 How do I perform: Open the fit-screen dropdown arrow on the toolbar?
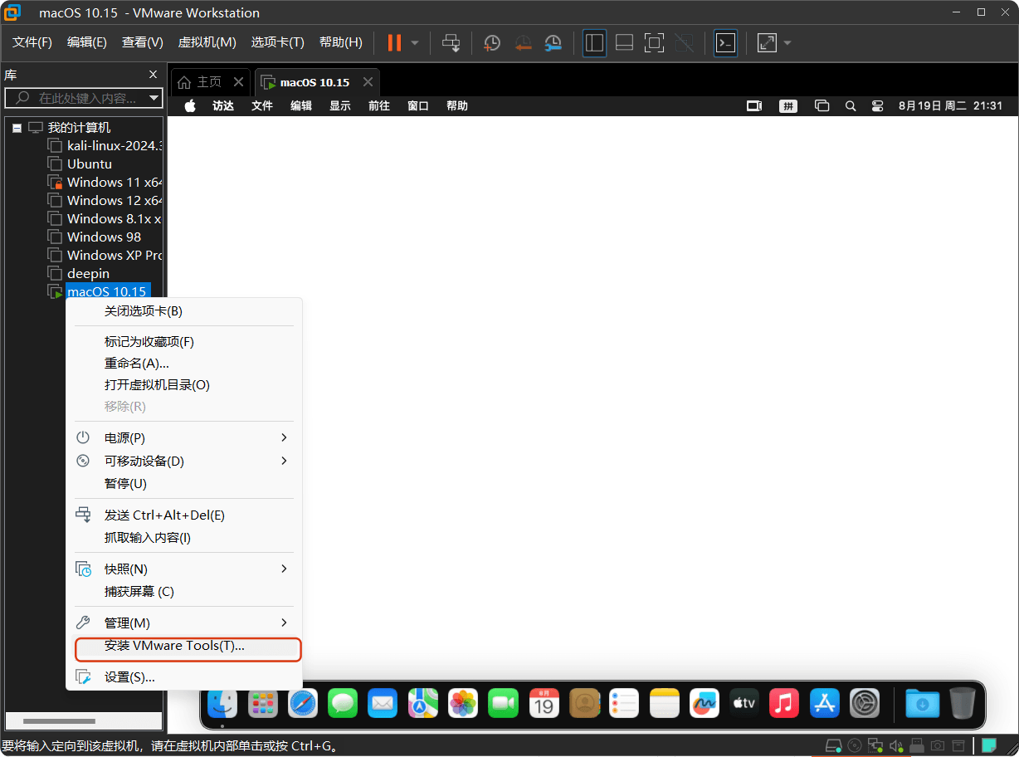click(x=787, y=42)
